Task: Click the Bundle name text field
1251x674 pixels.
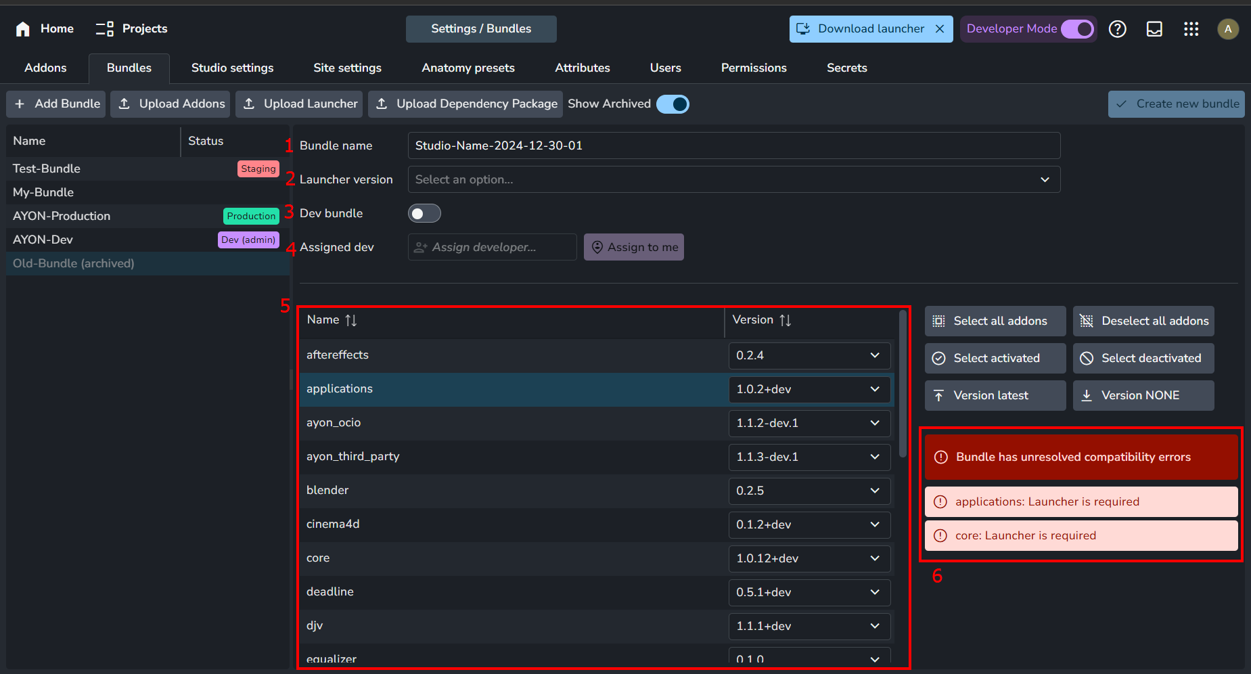Action: tap(733, 145)
